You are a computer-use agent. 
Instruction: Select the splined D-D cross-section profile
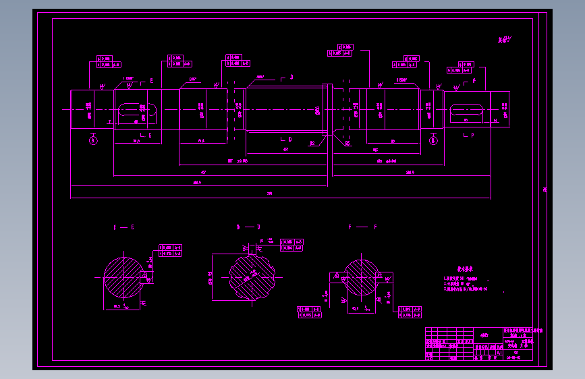coord(252,278)
